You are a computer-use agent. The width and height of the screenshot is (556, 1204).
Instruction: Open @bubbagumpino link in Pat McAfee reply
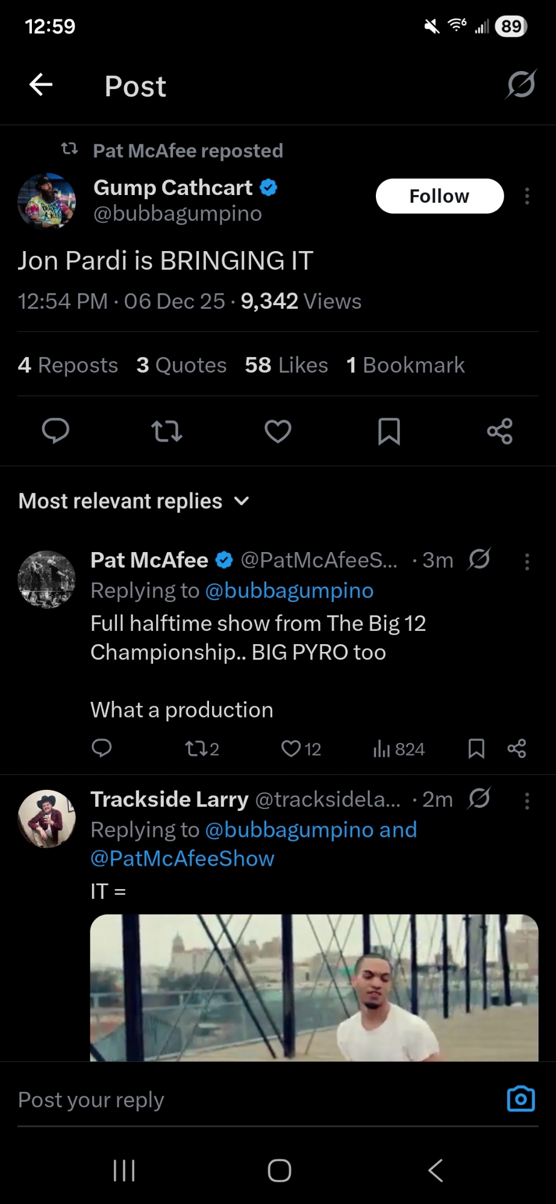[289, 591]
